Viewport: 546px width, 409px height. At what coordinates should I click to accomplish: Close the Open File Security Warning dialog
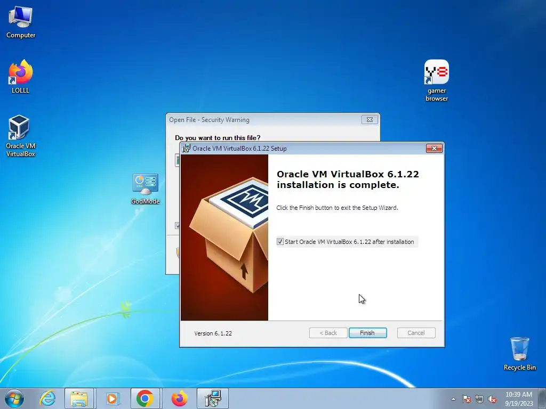370,120
